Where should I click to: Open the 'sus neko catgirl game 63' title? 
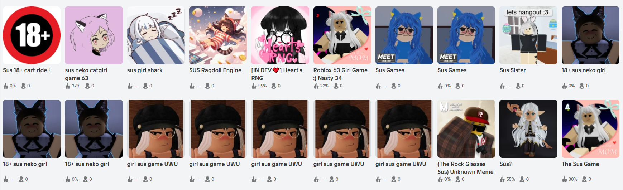[x=86, y=74]
